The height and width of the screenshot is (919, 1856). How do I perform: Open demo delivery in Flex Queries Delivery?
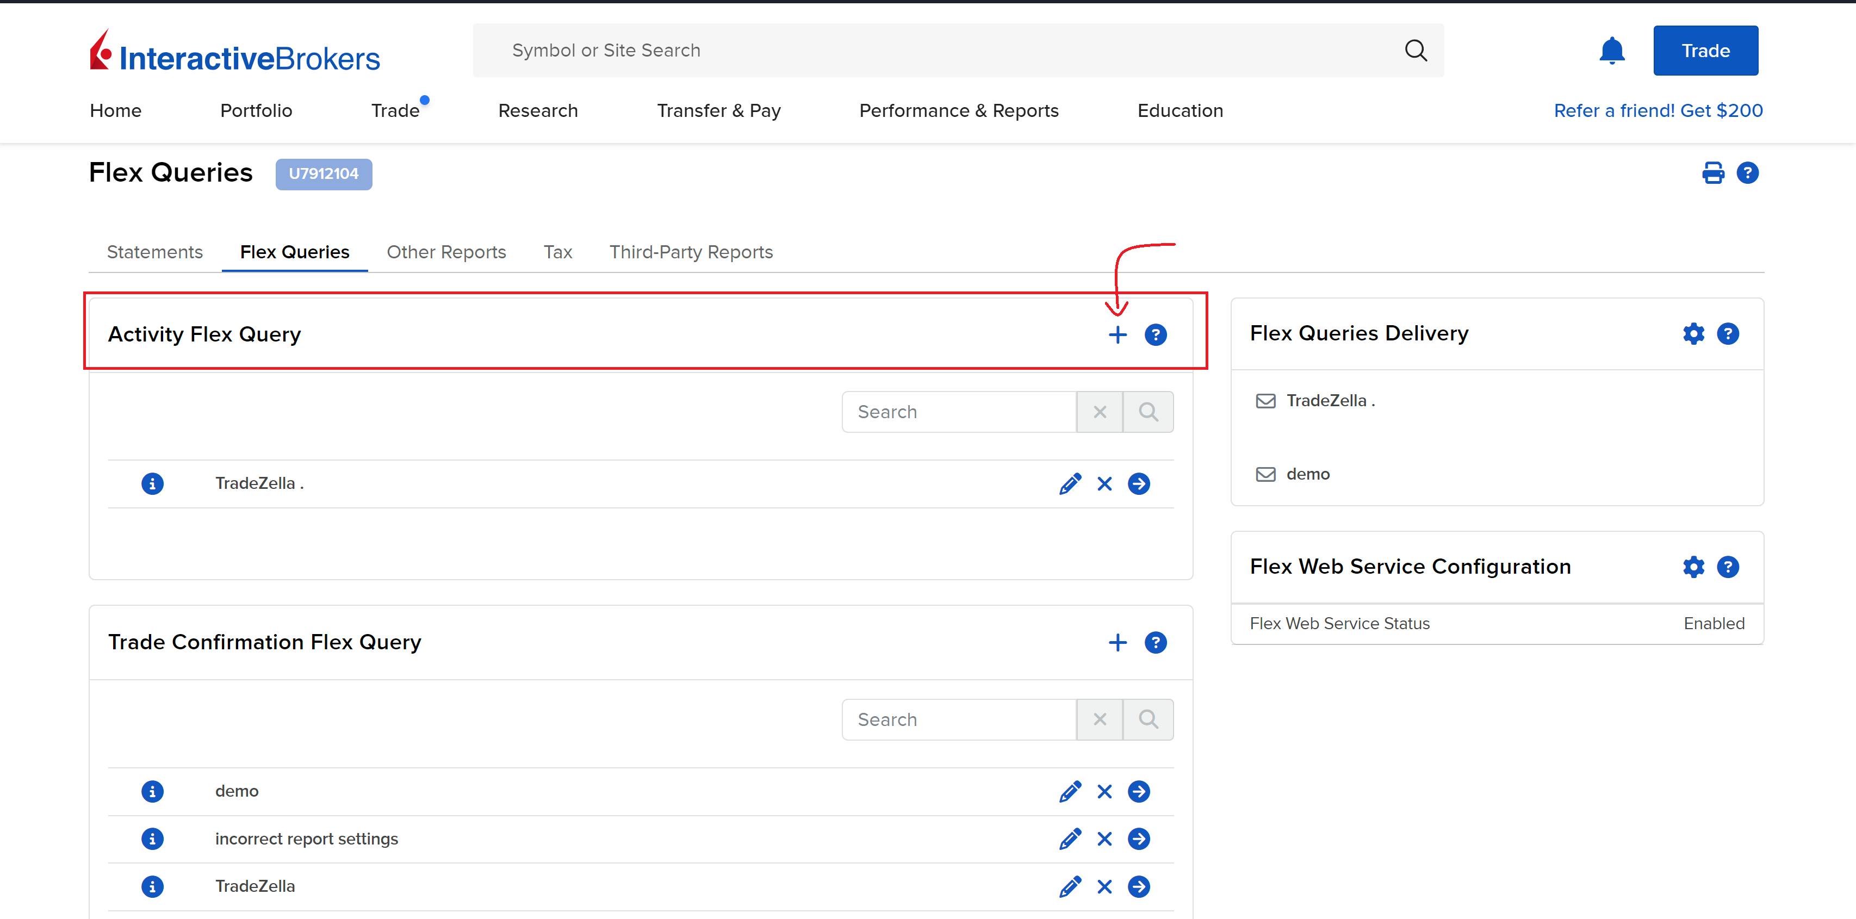(1307, 475)
